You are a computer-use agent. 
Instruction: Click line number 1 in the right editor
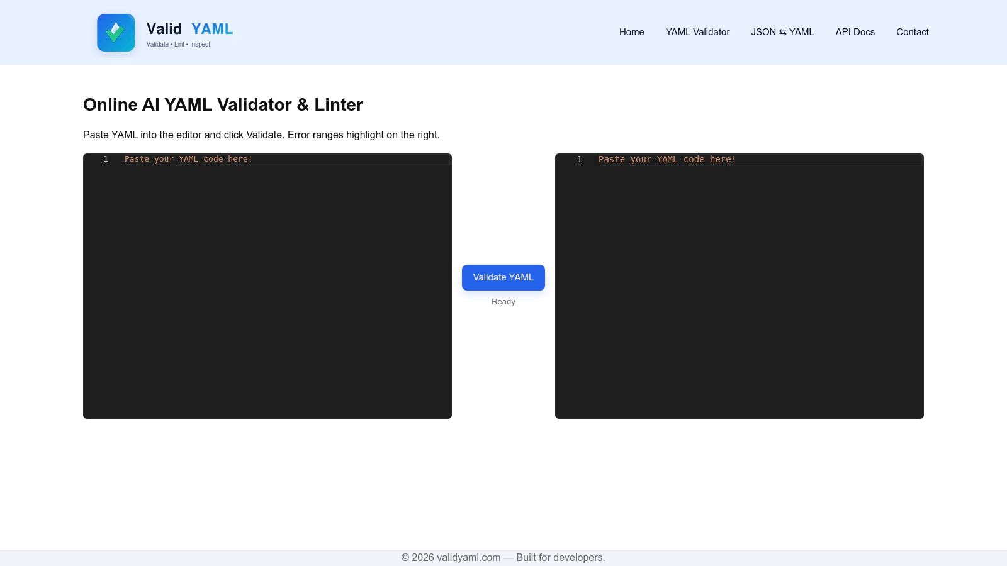578,159
